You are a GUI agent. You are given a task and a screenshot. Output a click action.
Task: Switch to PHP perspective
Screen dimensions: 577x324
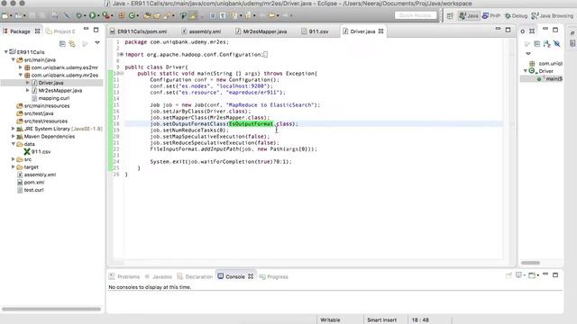[x=491, y=16]
